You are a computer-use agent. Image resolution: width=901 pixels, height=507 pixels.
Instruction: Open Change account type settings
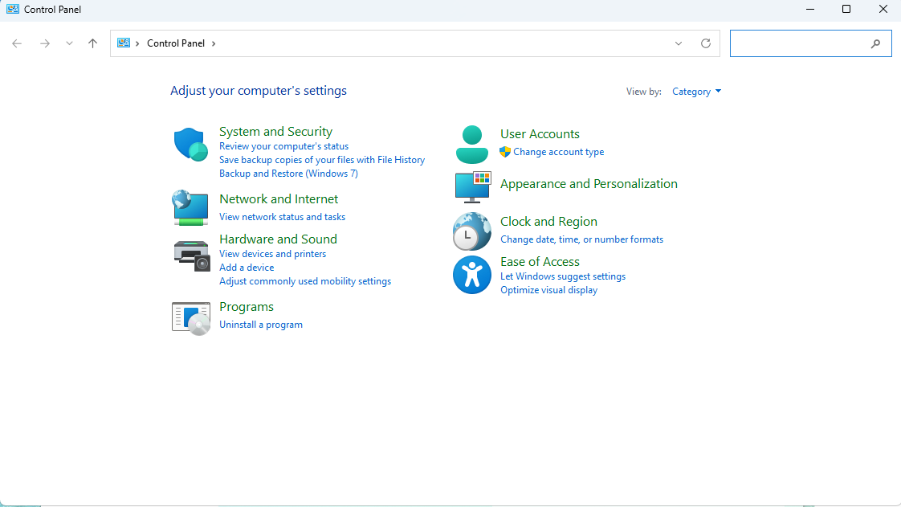[x=559, y=151]
